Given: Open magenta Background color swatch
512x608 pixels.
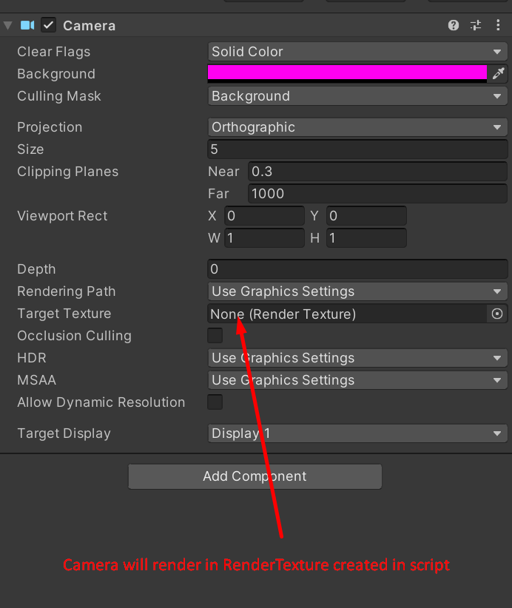Looking at the screenshot, I should click(x=347, y=72).
